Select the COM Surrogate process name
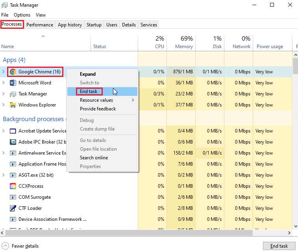The image size is (298, 252). pos(35,197)
